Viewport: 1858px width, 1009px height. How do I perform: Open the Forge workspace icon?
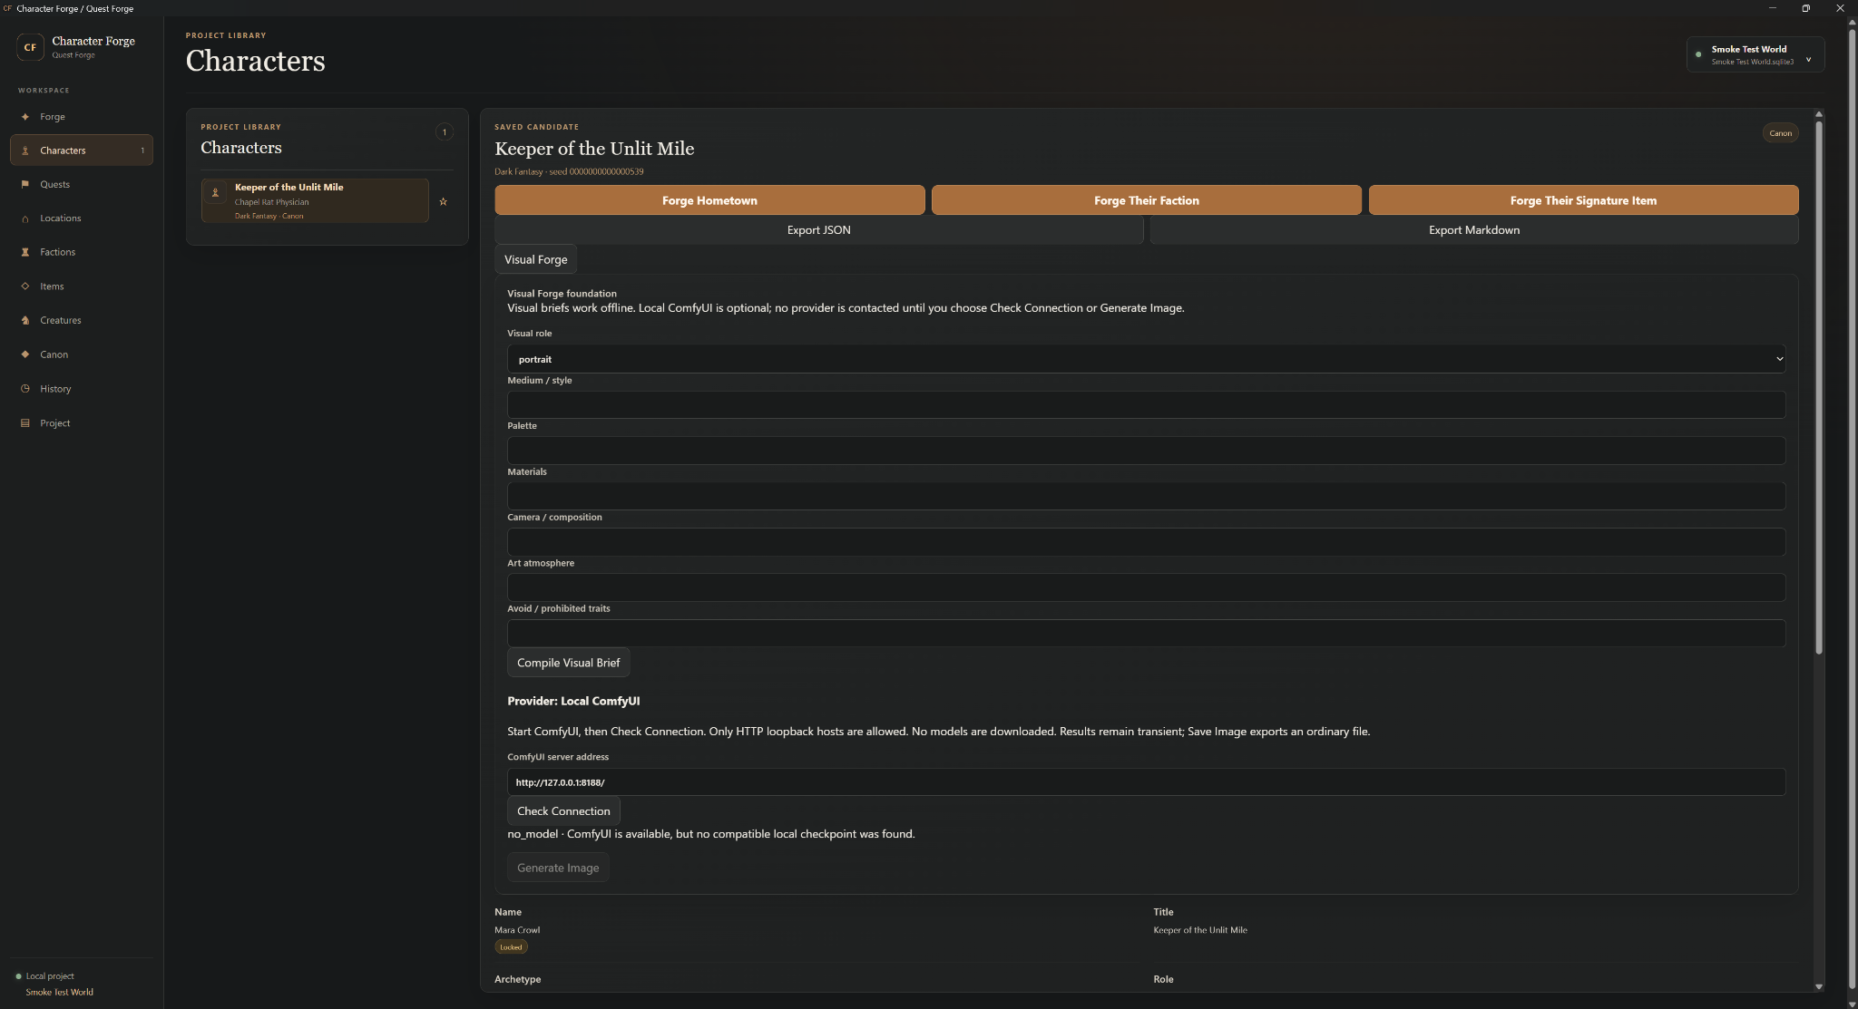[25, 117]
